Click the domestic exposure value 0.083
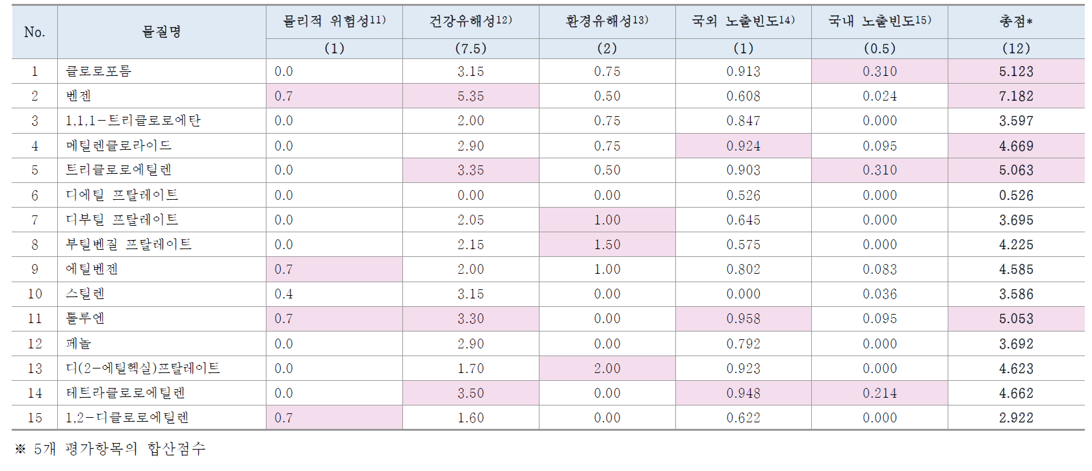Image resolution: width=1092 pixels, height=471 pixels. [x=879, y=269]
